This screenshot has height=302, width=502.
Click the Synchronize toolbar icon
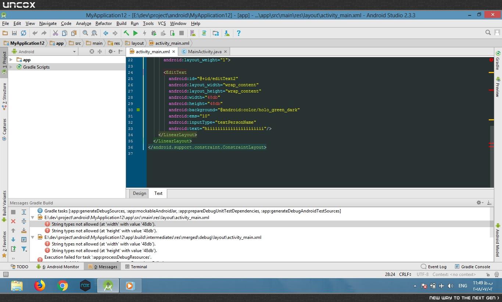point(24,33)
